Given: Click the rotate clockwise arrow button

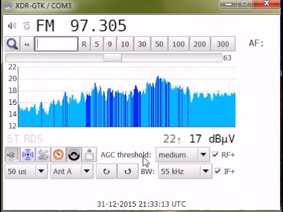Looking at the screenshot, I should pyautogui.click(x=107, y=171).
